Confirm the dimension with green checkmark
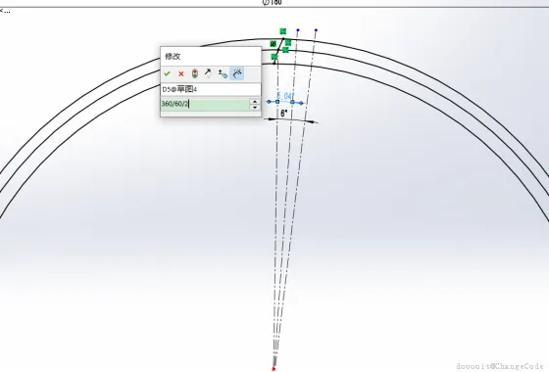The image size is (549, 372). coord(167,73)
